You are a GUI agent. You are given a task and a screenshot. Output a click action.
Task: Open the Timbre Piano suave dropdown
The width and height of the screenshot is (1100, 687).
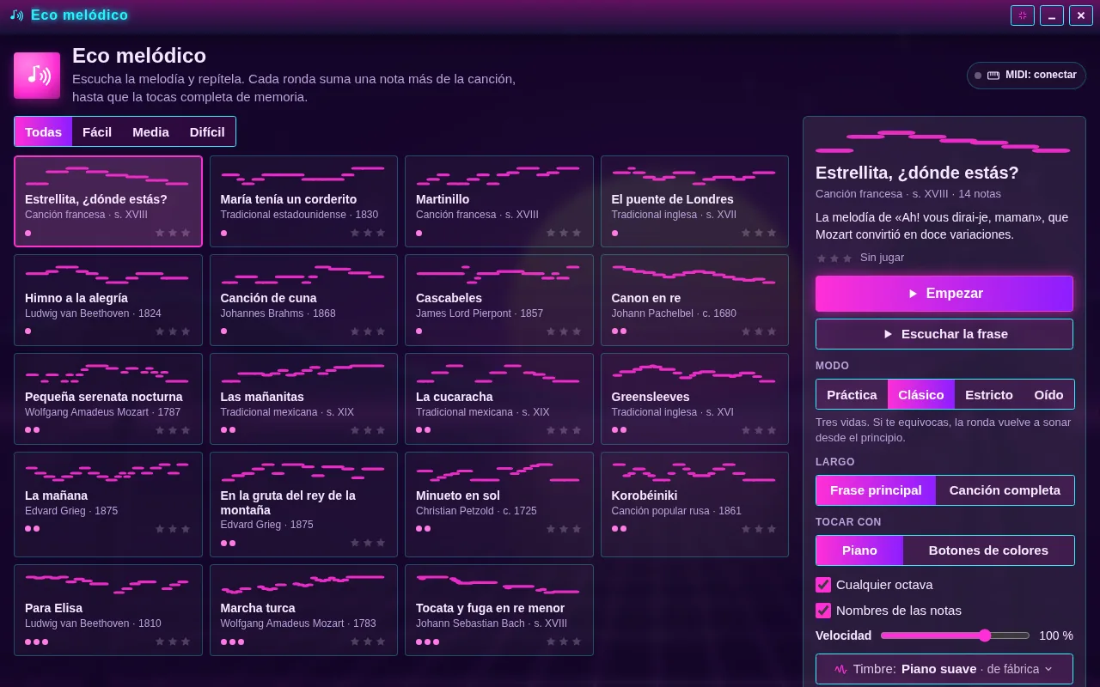(944, 669)
